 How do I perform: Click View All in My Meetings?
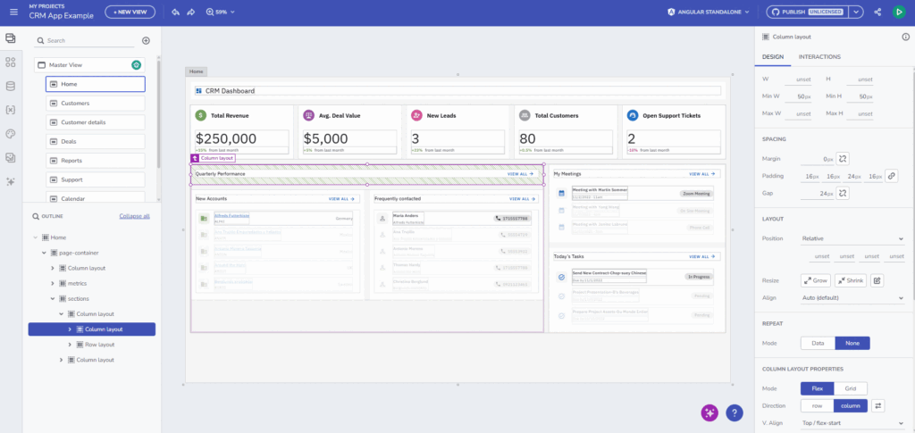pyautogui.click(x=702, y=174)
